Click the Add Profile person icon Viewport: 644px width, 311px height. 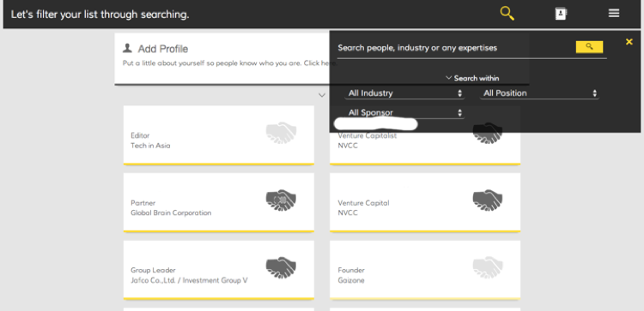pyautogui.click(x=127, y=48)
